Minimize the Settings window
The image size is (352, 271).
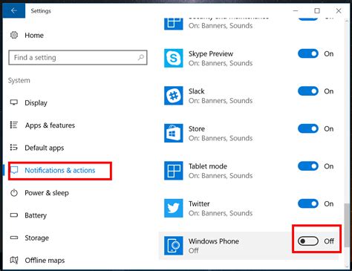[296, 10]
